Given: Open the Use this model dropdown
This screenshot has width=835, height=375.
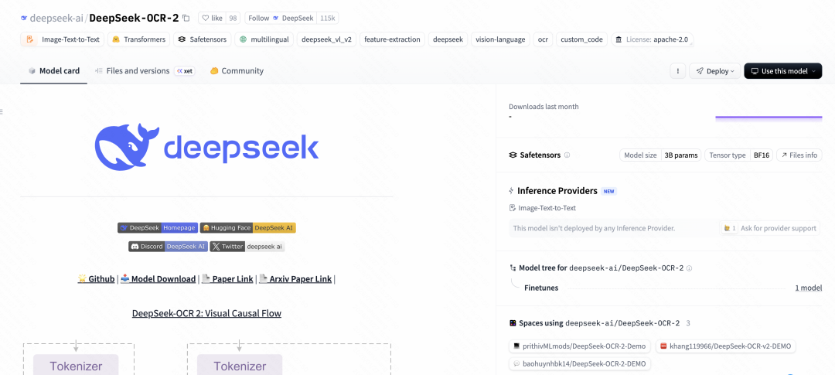Looking at the screenshot, I should pyautogui.click(x=782, y=71).
